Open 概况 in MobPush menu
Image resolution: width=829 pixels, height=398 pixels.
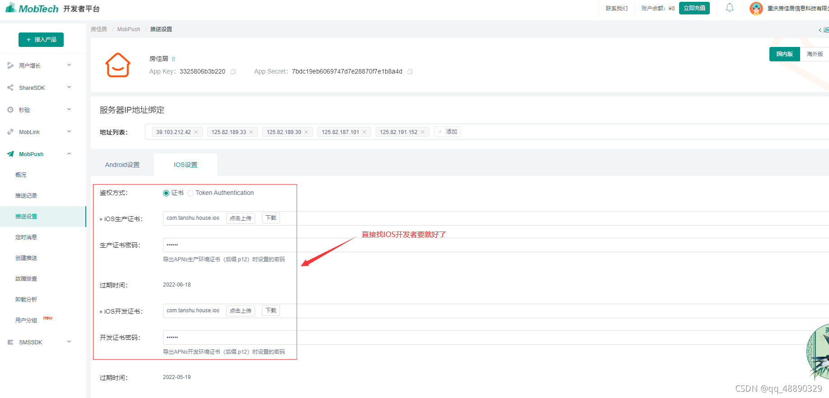(21, 175)
